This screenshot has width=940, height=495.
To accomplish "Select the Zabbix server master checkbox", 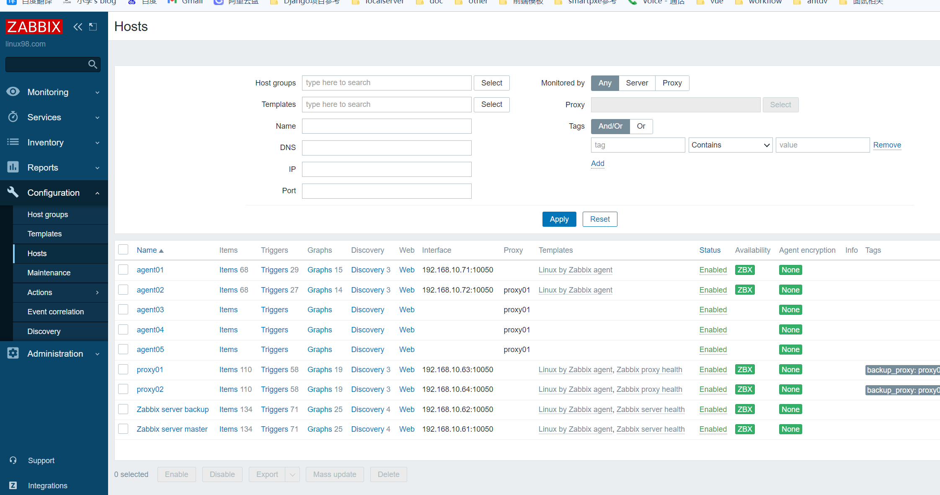I will click(x=123, y=429).
